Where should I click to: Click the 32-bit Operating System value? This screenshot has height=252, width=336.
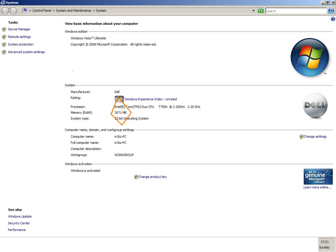tap(131, 118)
